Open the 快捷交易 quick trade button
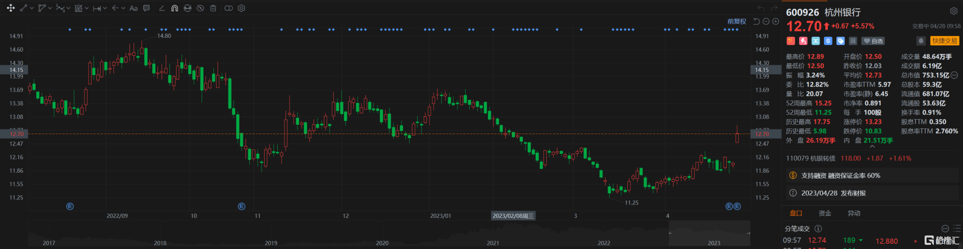The width and height of the screenshot is (963, 249). point(945,41)
